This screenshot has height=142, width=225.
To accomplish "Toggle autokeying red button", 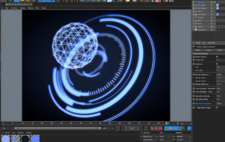I will 156,128.
